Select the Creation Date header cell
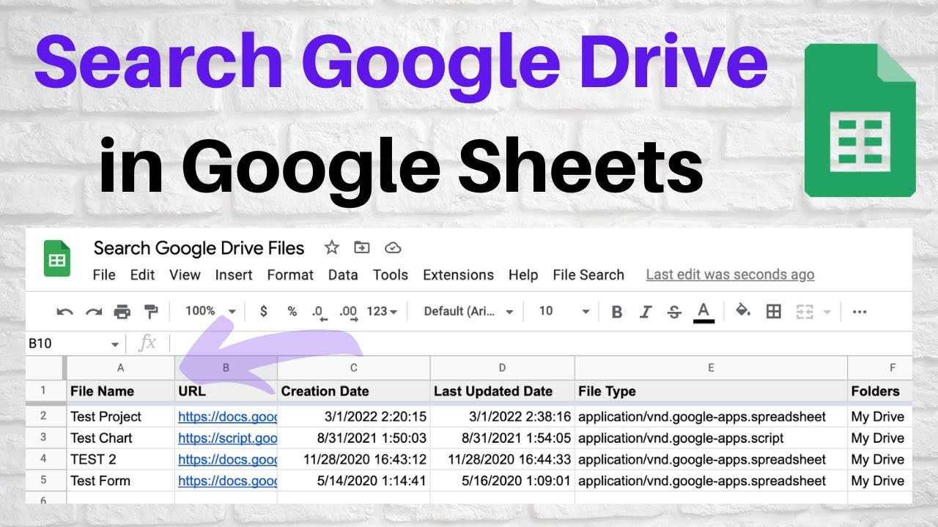This screenshot has height=527, width=938. click(x=353, y=391)
